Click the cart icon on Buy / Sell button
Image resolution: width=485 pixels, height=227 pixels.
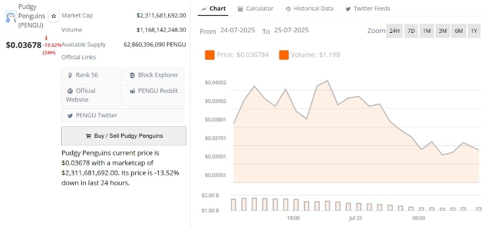(x=88, y=136)
